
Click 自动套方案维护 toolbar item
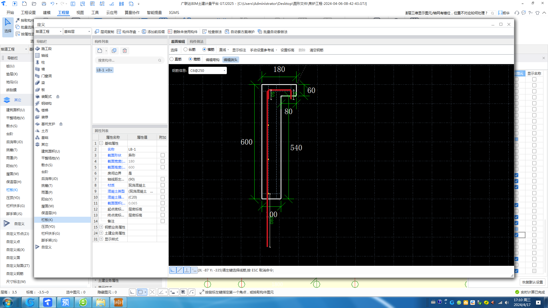point(240,32)
